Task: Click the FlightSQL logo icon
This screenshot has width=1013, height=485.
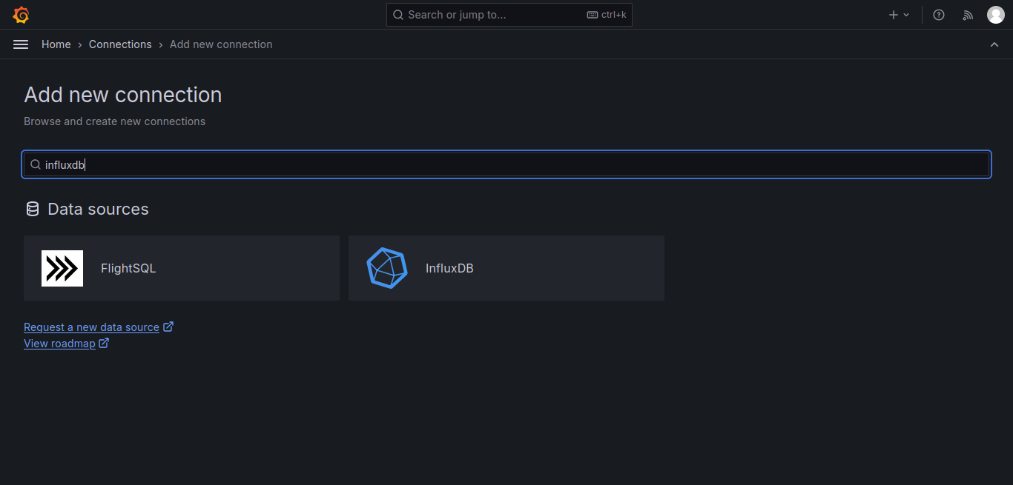Action: coord(62,268)
